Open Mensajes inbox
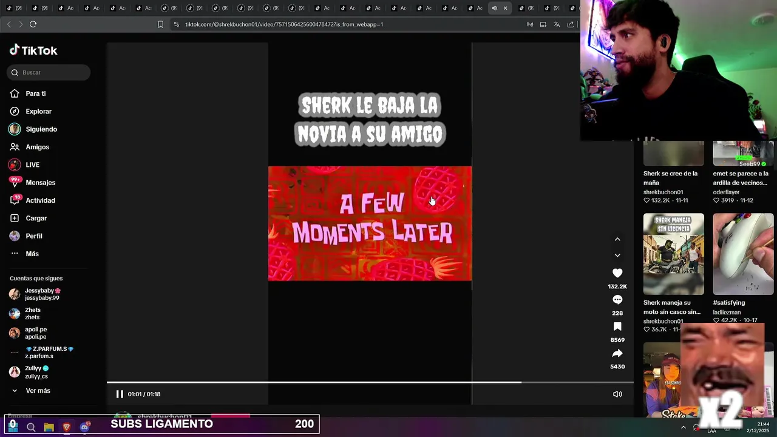Viewport: 777px width, 437px height. pyautogui.click(x=40, y=183)
